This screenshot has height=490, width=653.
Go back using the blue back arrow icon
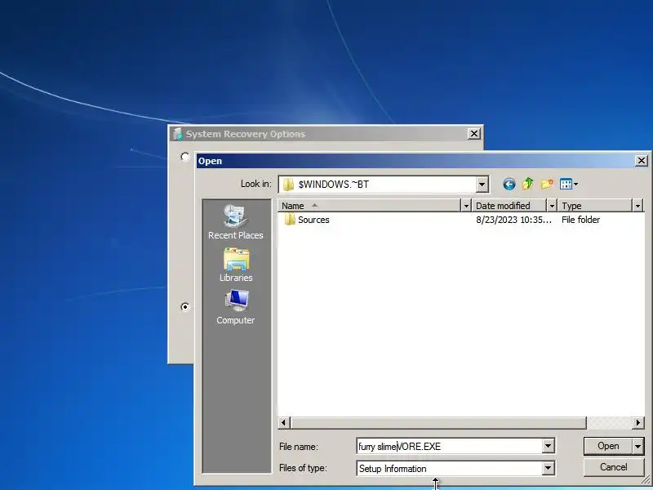[509, 185]
